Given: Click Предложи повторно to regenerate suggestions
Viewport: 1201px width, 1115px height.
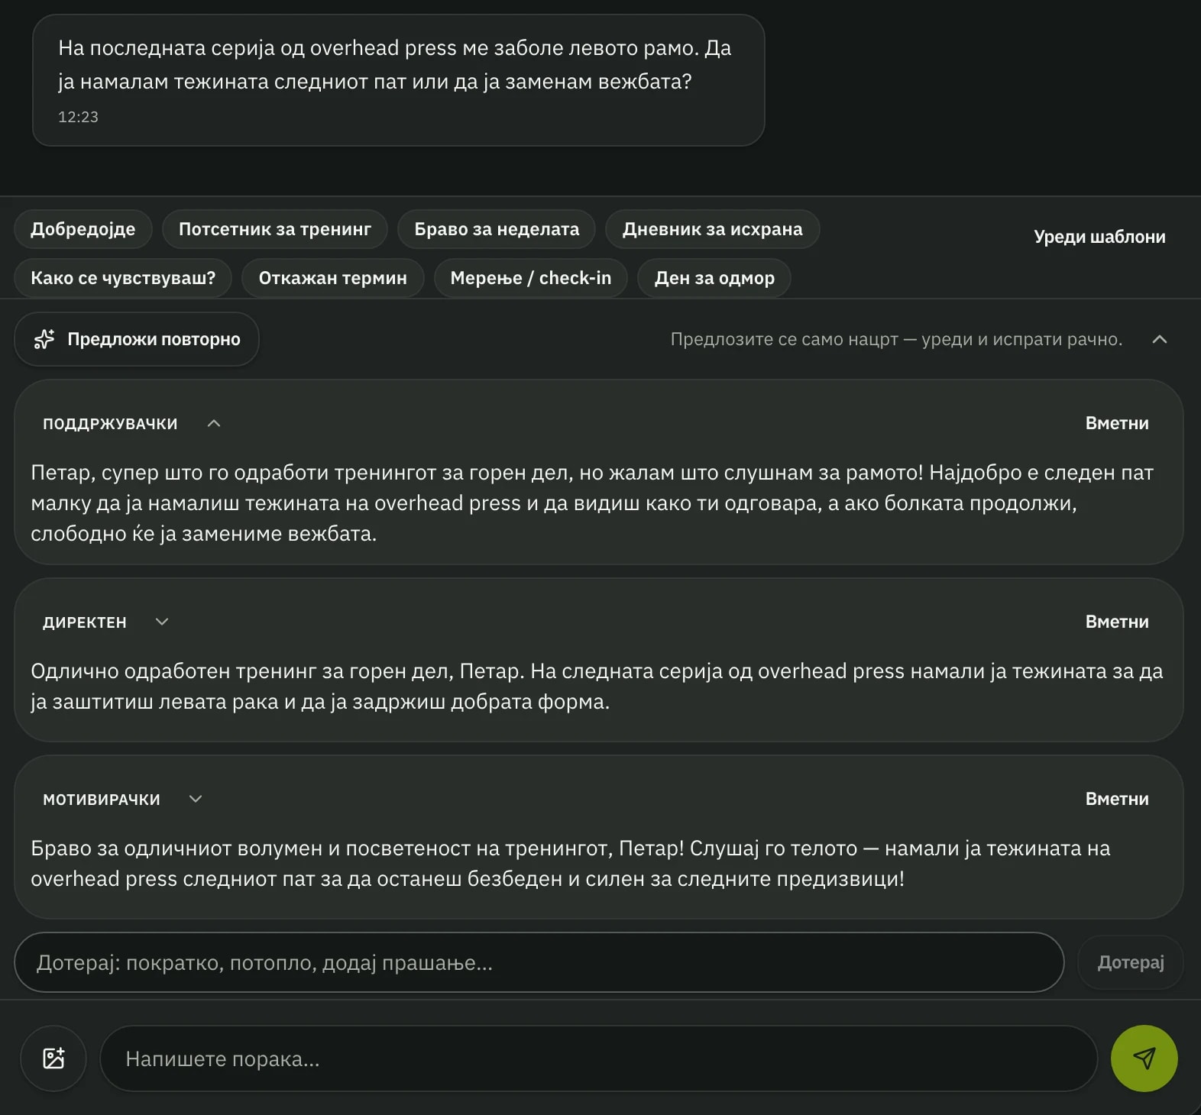Looking at the screenshot, I should (x=137, y=339).
